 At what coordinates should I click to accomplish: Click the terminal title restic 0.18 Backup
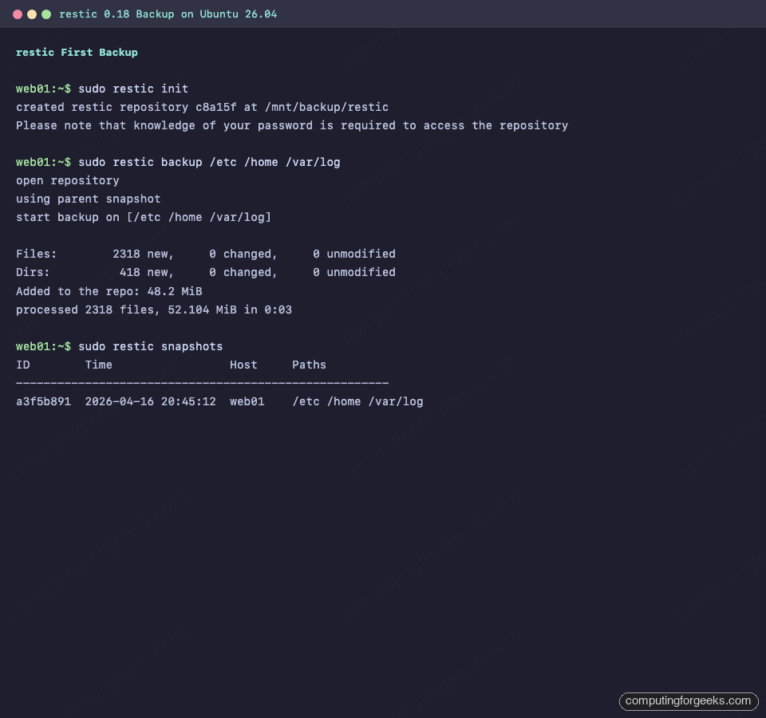point(120,14)
